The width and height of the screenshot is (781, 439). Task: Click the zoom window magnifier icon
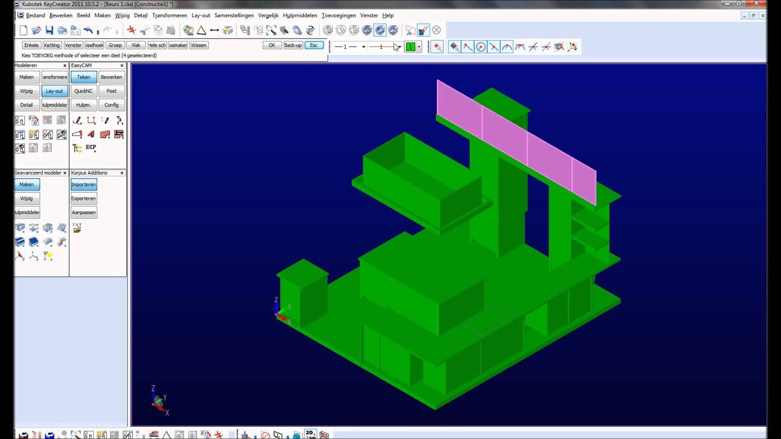(x=271, y=30)
